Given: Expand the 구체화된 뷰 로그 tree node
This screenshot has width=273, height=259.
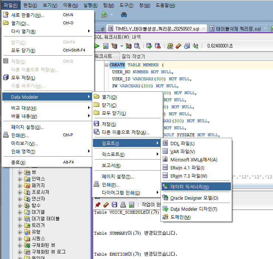Looking at the screenshot, I should click(20, 252).
